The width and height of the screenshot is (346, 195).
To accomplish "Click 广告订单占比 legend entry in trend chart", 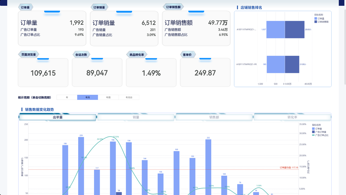I will 320,135.
